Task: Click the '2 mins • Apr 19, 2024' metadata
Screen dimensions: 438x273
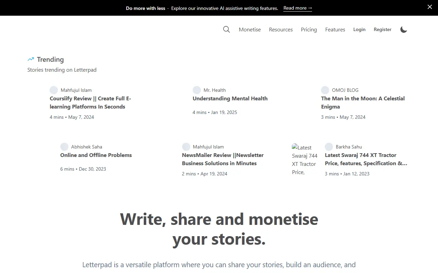Action: click(205, 174)
